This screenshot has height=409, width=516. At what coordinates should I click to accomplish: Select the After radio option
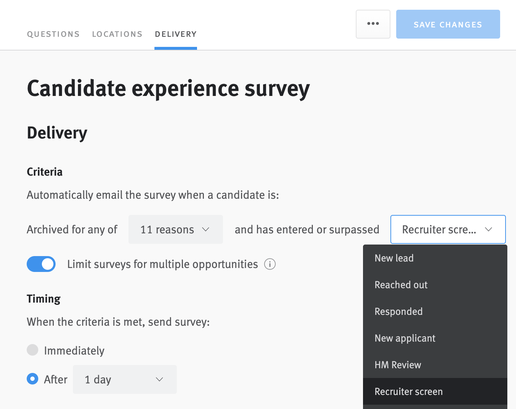32,379
